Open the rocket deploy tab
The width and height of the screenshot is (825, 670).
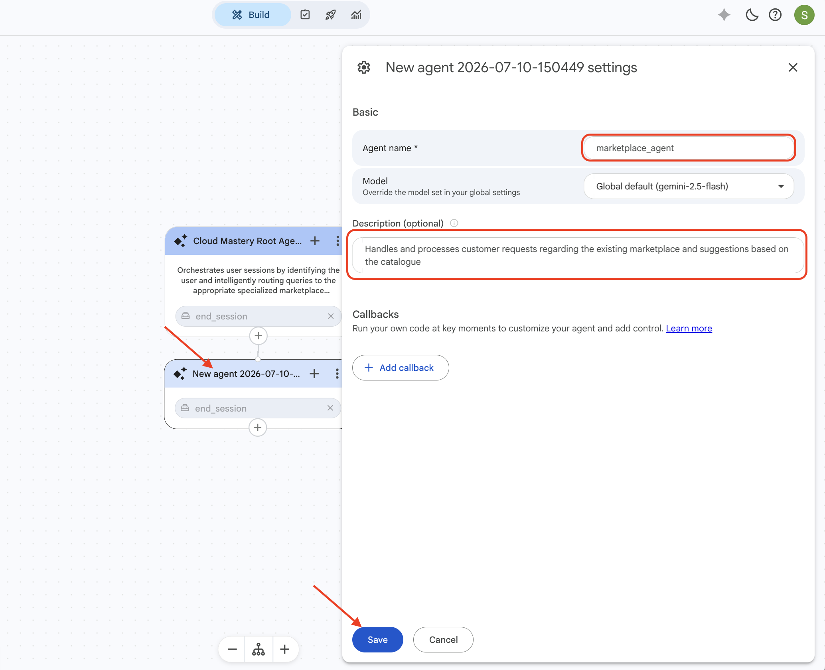tap(331, 15)
